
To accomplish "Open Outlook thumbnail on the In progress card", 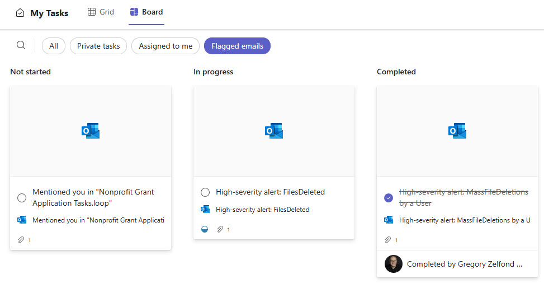I will (274, 131).
